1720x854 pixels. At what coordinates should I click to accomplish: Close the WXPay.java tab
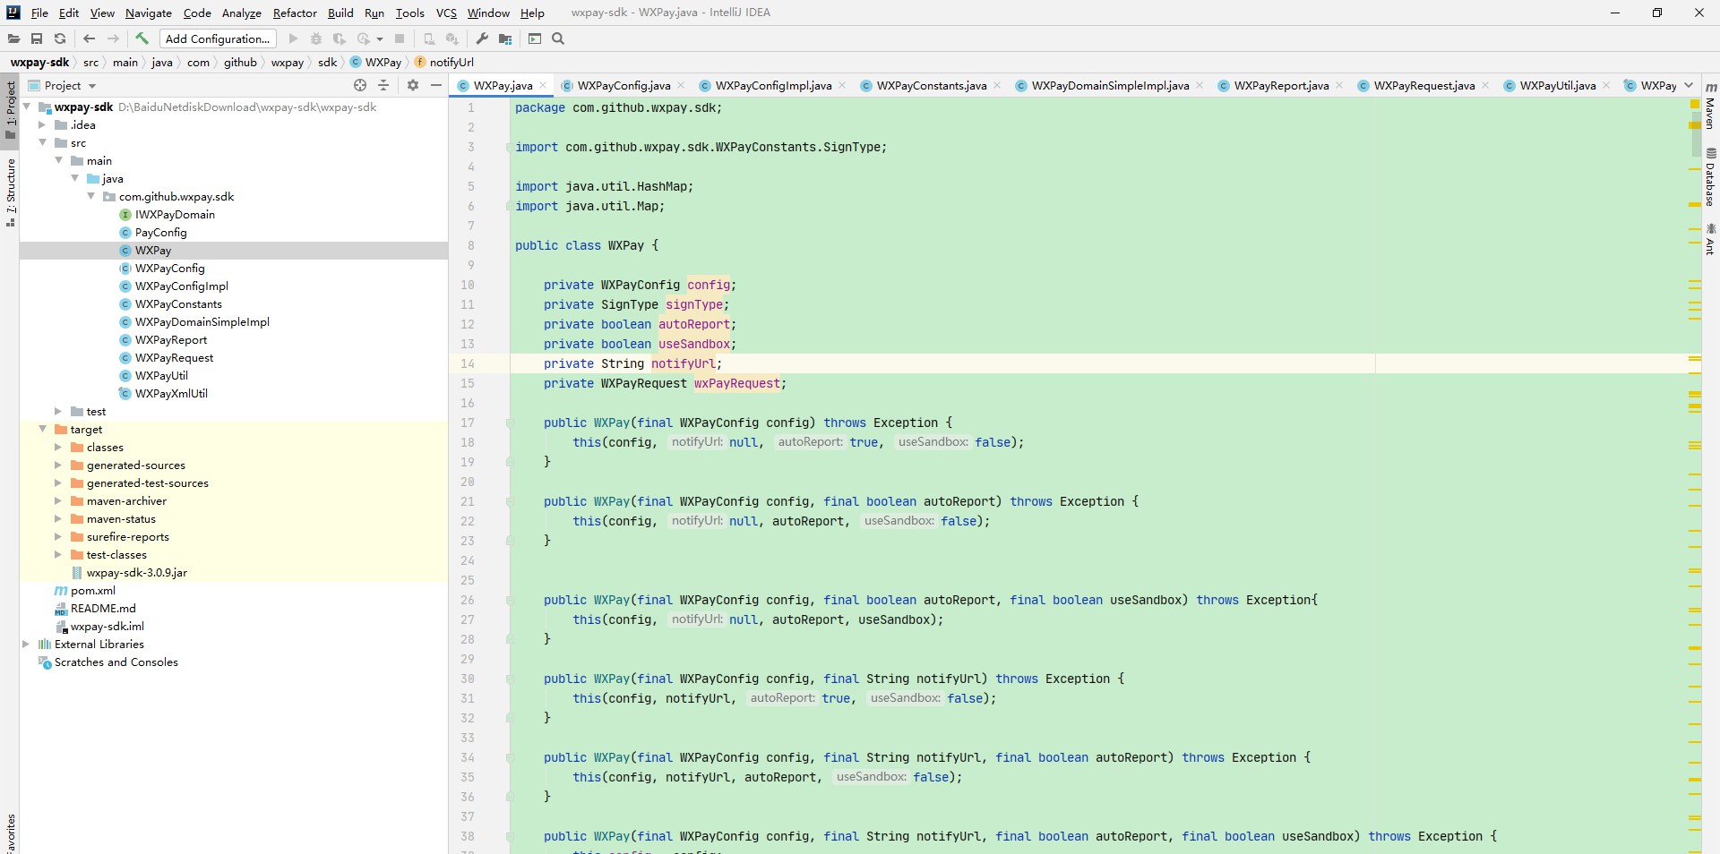543,85
